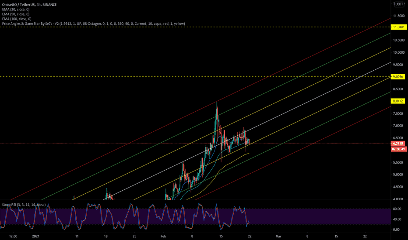Click the 02:30:49 candle countdown label
The width and height of the screenshot is (408, 240).
coord(398,149)
